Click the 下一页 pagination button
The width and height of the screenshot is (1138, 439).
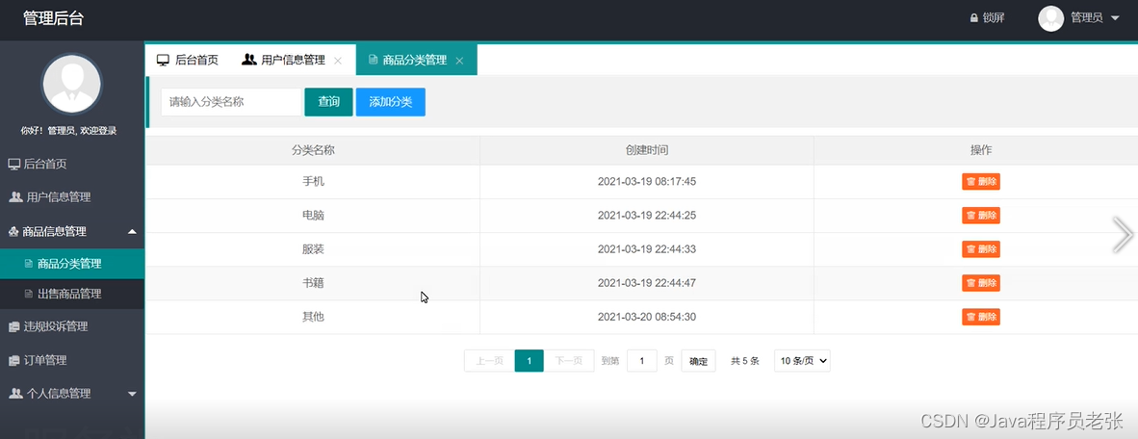coord(569,361)
